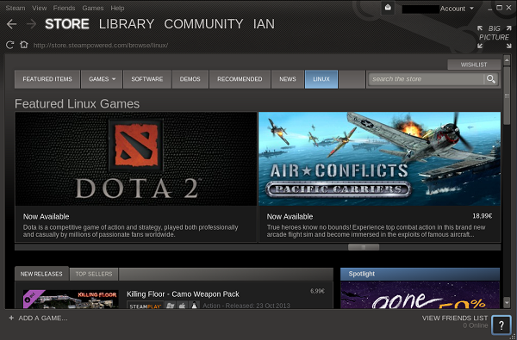Click into the search the store field

point(426,79)
